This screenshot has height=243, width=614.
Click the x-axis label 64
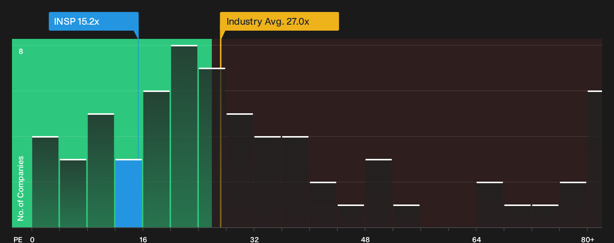(x=476, y=239)
